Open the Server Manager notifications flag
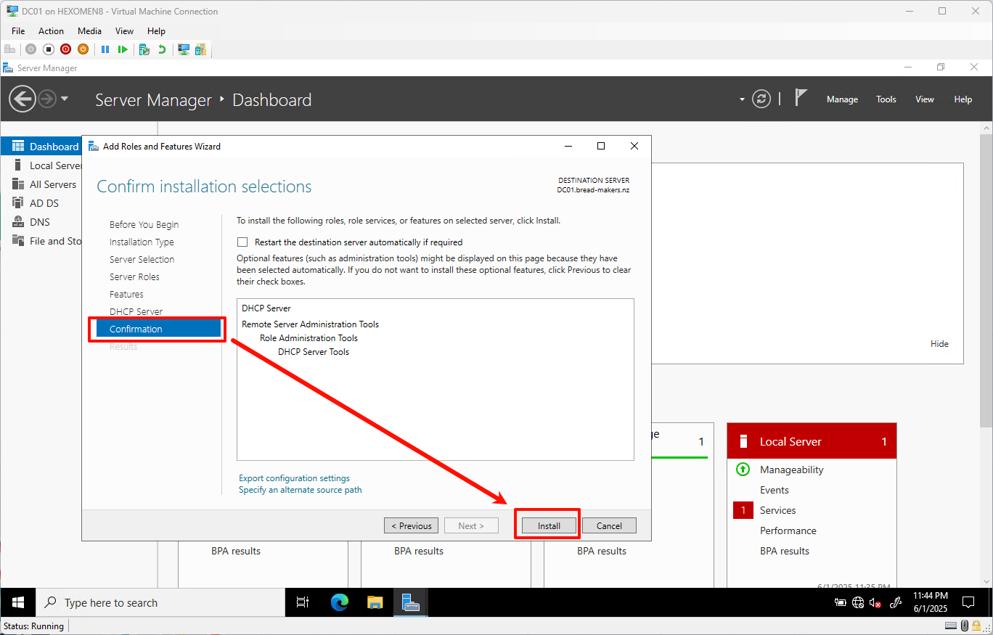Viewport: 993px width, 635px height. coord(801,98)
